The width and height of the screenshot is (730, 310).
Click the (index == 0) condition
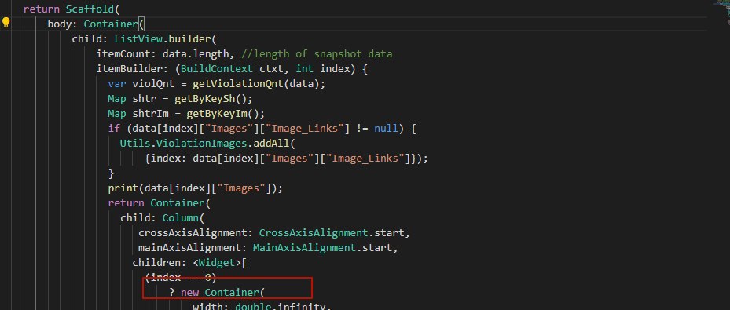coord(180,278)
